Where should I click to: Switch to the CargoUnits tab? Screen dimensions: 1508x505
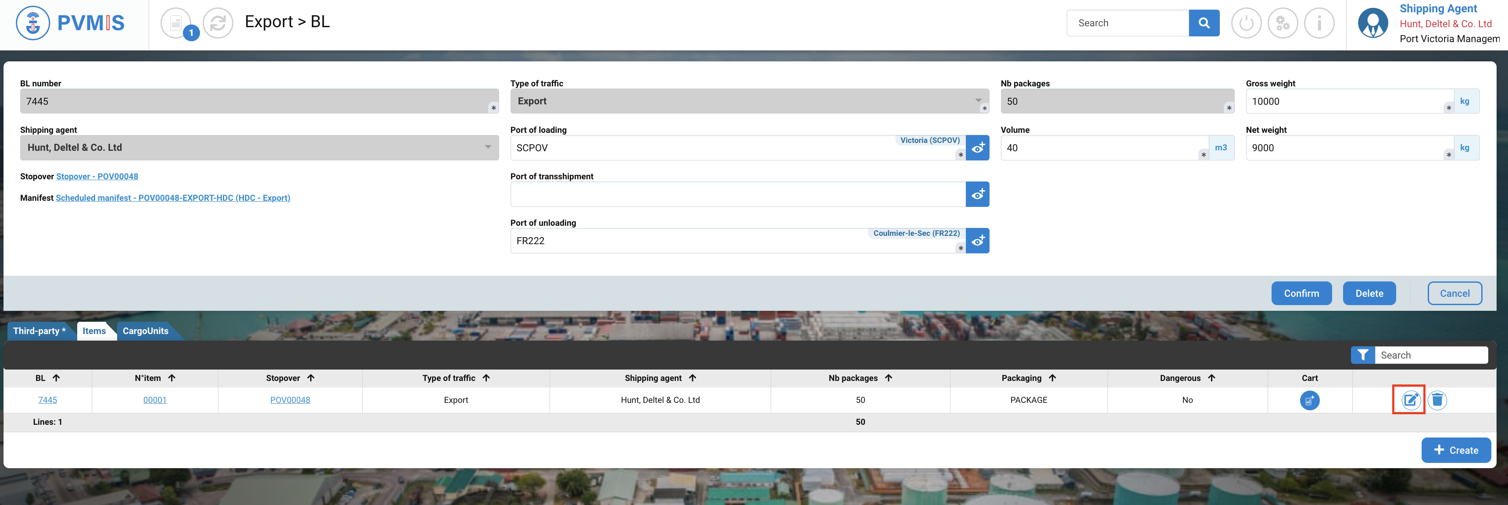145,331
